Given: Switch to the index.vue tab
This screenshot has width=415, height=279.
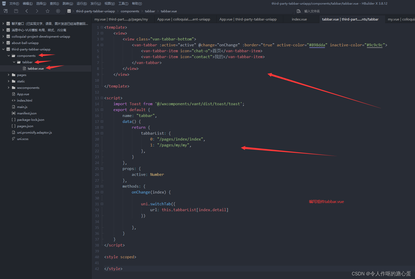Looking at the screenshot, I should click(x=299, y=19).
